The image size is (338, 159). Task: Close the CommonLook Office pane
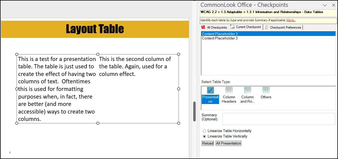(334, 5)
